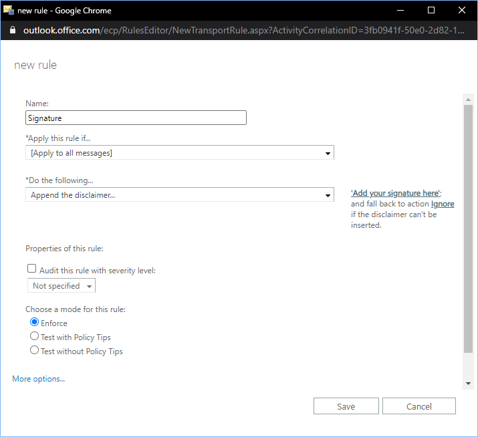Maximize the new rule window
This screenshot has height=437, width=478.
431,10
